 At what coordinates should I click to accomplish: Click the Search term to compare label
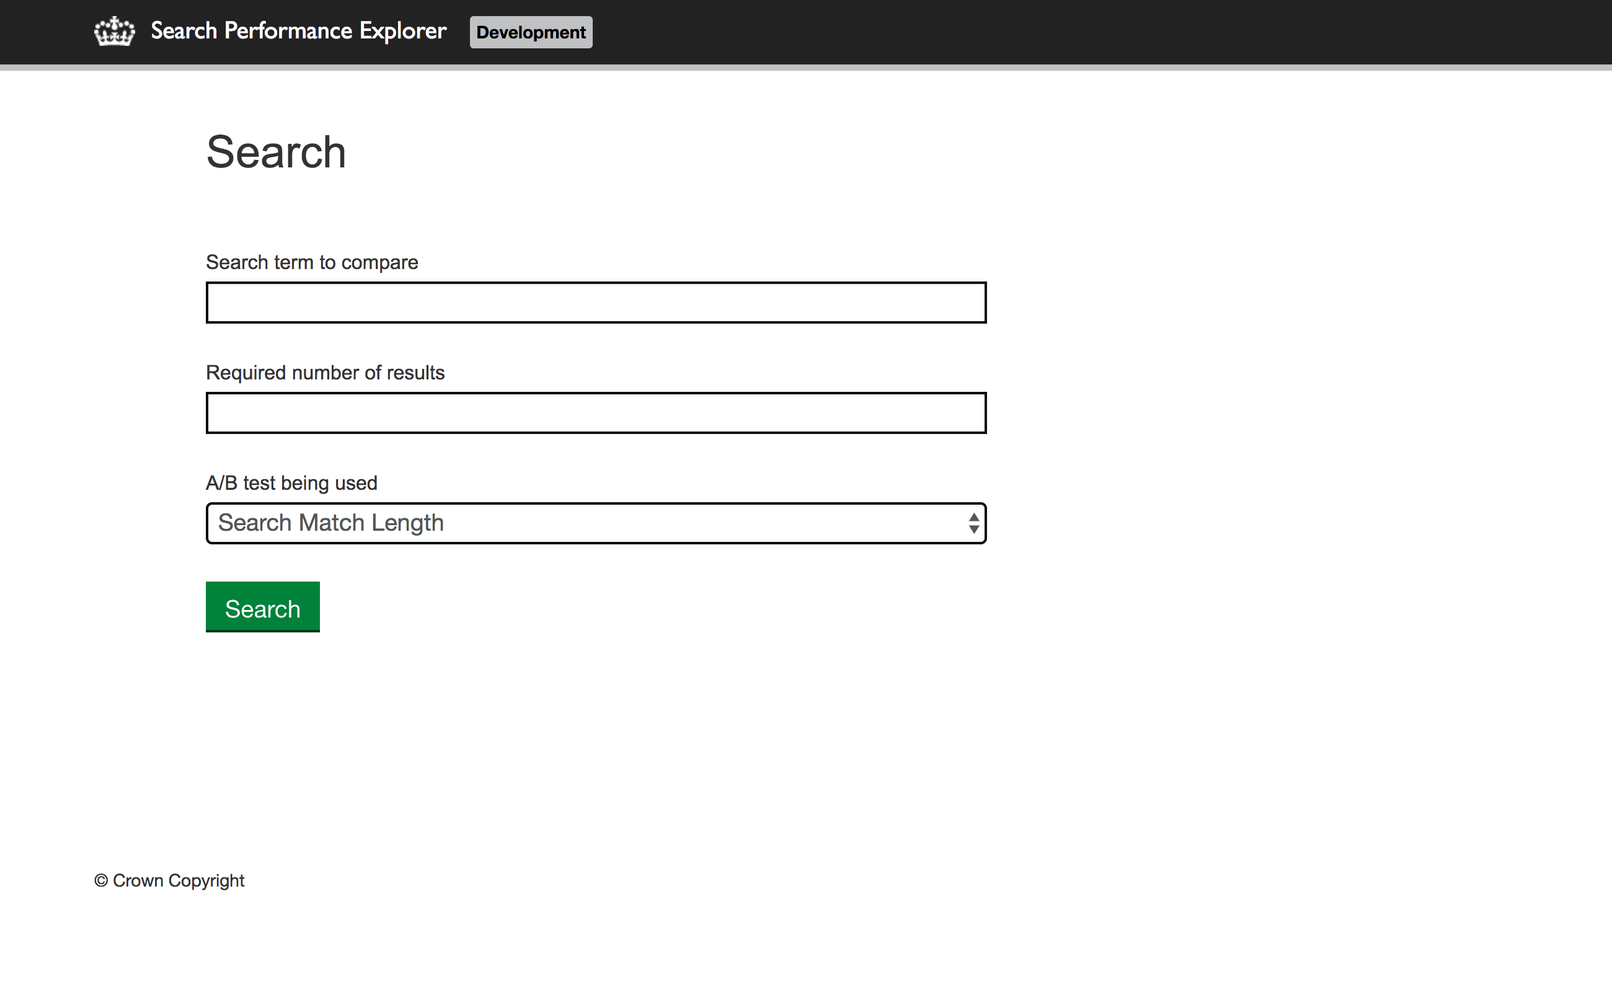tap(312, 262)
